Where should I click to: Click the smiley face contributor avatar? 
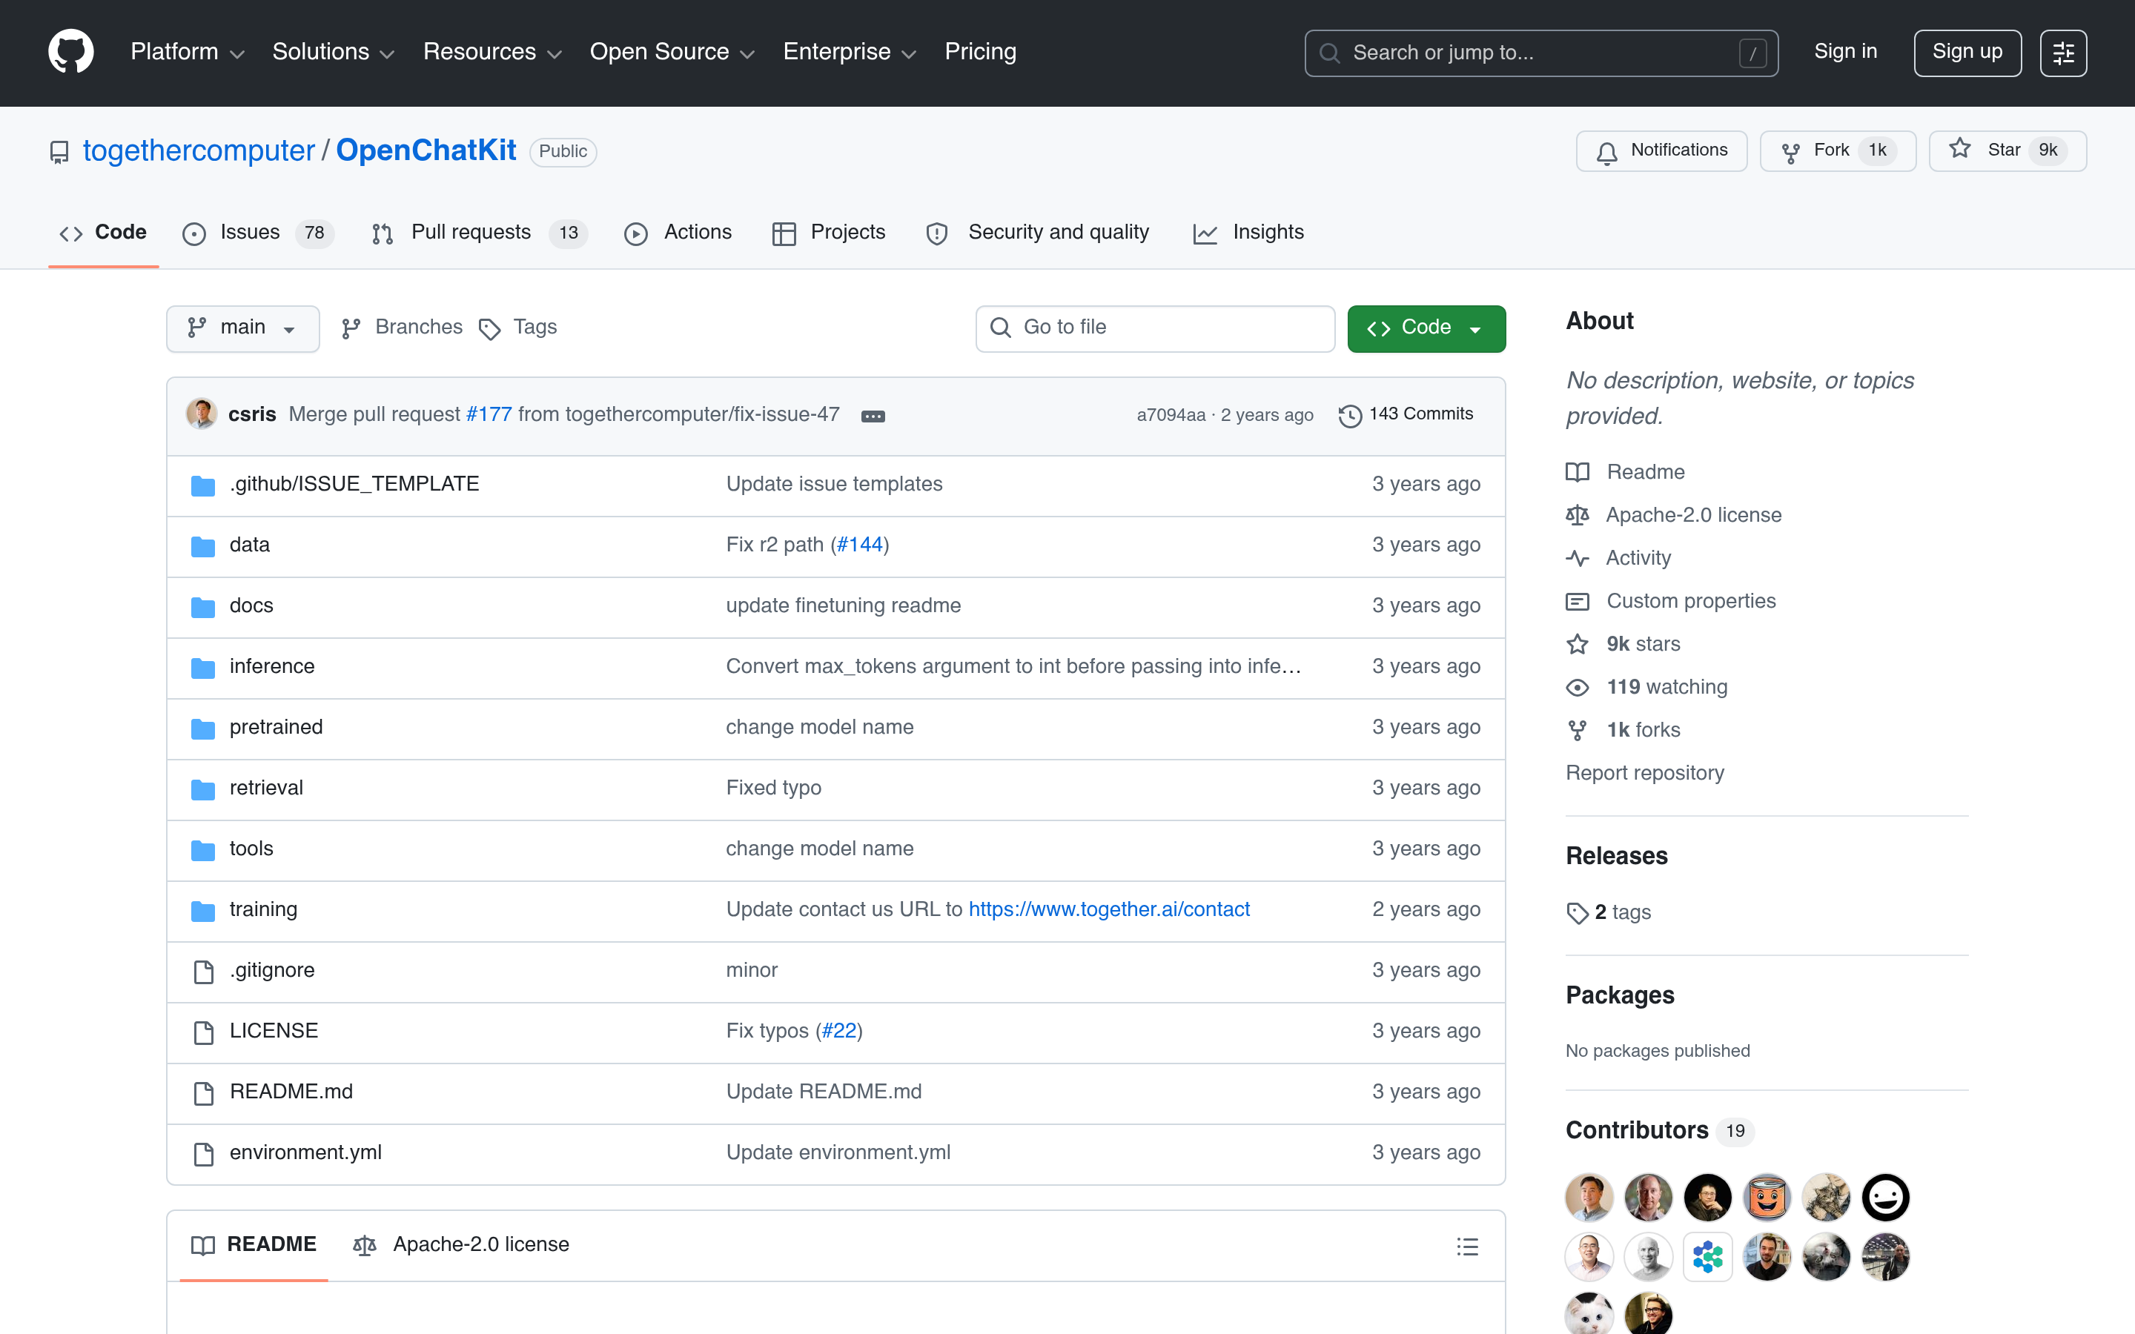coord(1884,1197)
